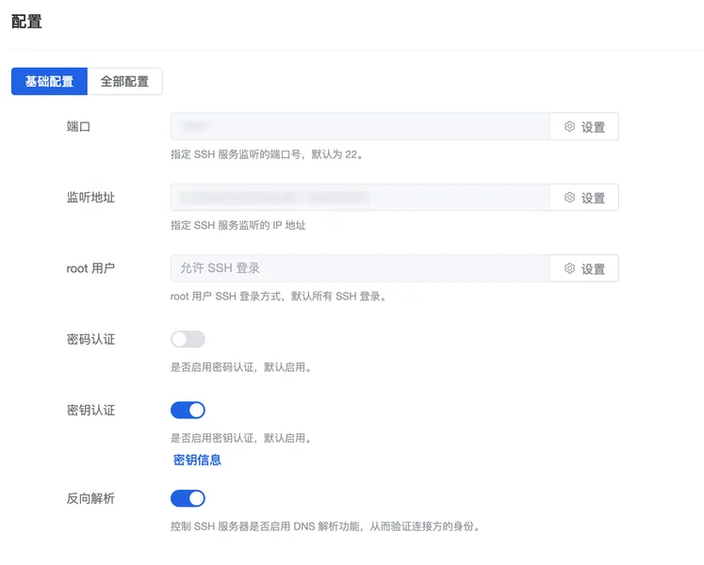704x565 pixels.
Task: Click the 反向解析 label
Action: pyautogui.click(x=90, y=498)
